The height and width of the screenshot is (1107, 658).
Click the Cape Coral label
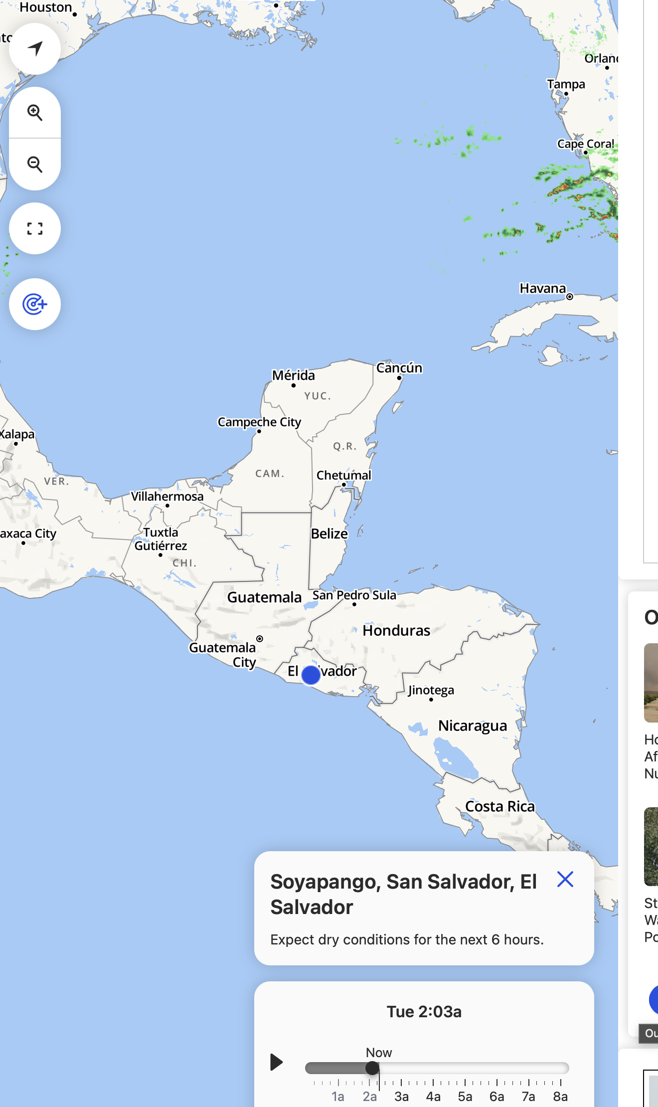pos(586,144)
